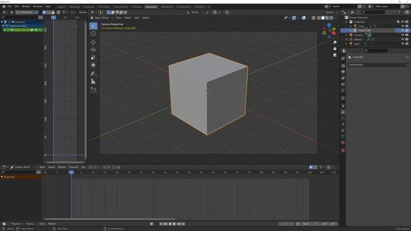Viewport: 411px width, 231px height.
Task: Open the File menu
Action: tap(10, 6)
